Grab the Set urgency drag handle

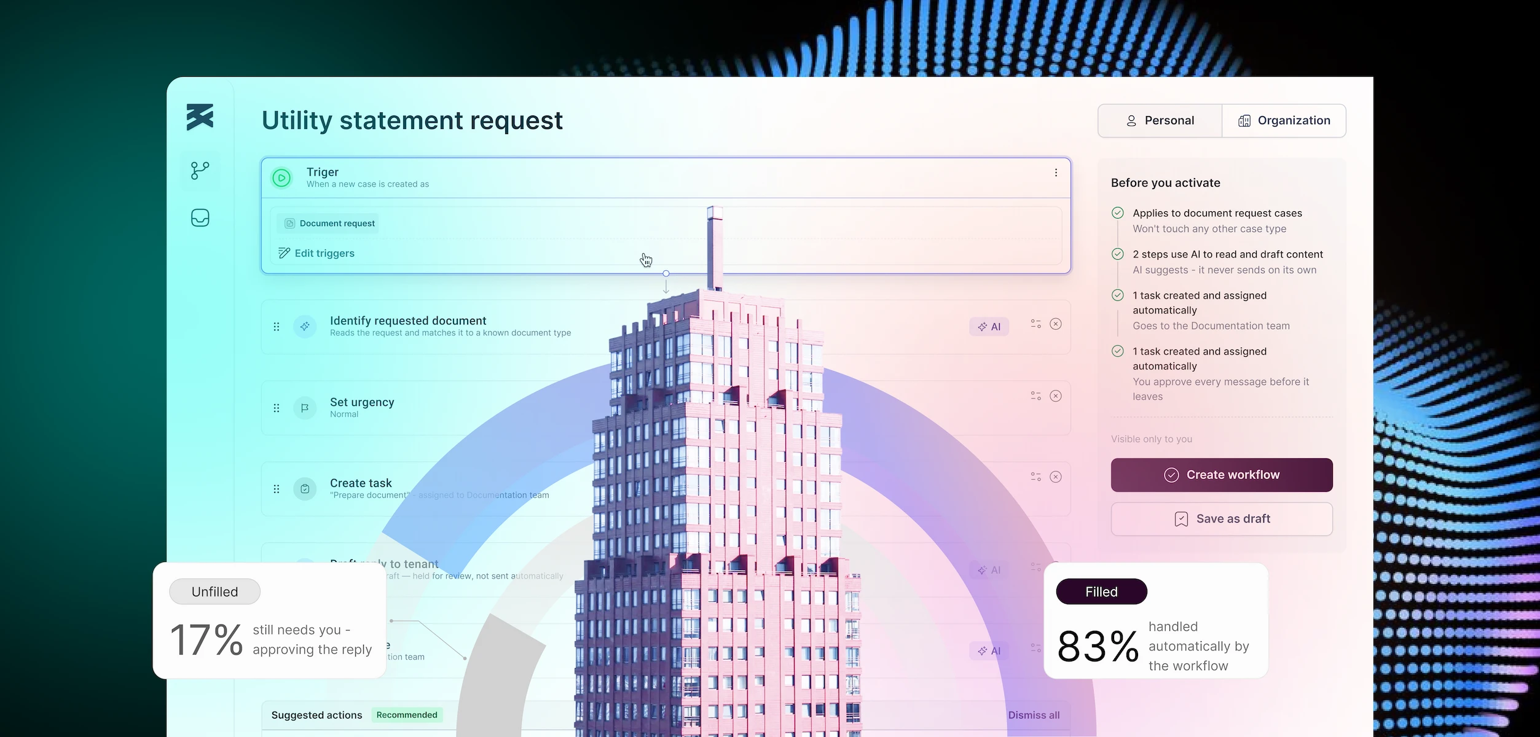point(277,408)
